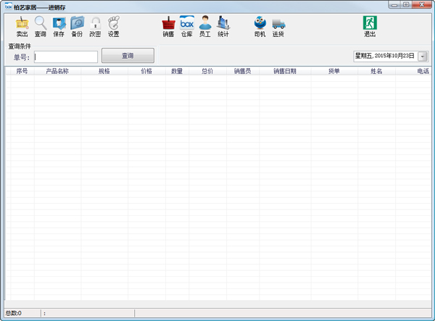Viewport: 435px width, 321px height.
Task: Click the 规格 column header
Action: pos(104,71)
